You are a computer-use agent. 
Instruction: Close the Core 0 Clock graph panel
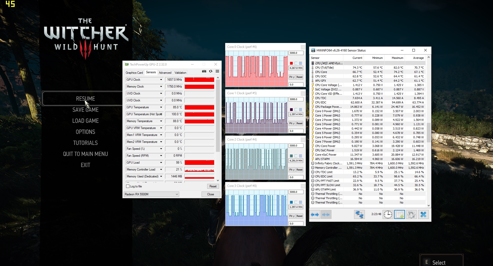pyautogui.click(x=303, y=47)
